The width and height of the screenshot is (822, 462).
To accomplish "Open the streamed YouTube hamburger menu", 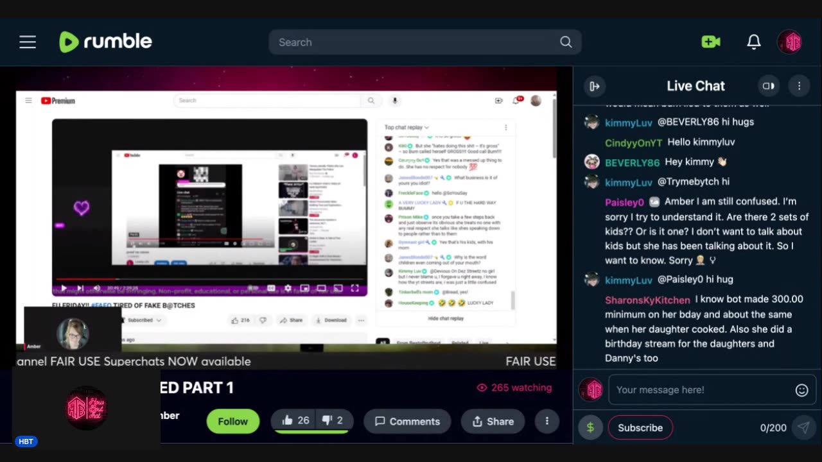I will [28, 101].
